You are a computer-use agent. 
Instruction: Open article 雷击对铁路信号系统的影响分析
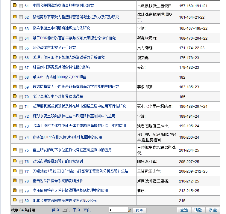[58, 181]
